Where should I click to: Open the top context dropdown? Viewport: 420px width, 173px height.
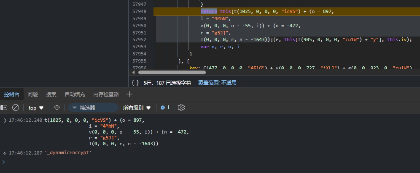36,107
